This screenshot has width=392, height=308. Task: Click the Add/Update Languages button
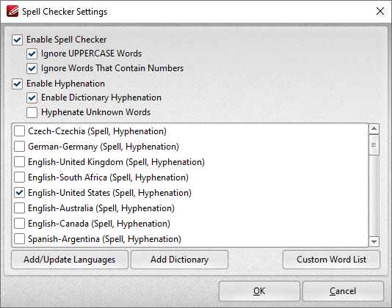point(70,260)
